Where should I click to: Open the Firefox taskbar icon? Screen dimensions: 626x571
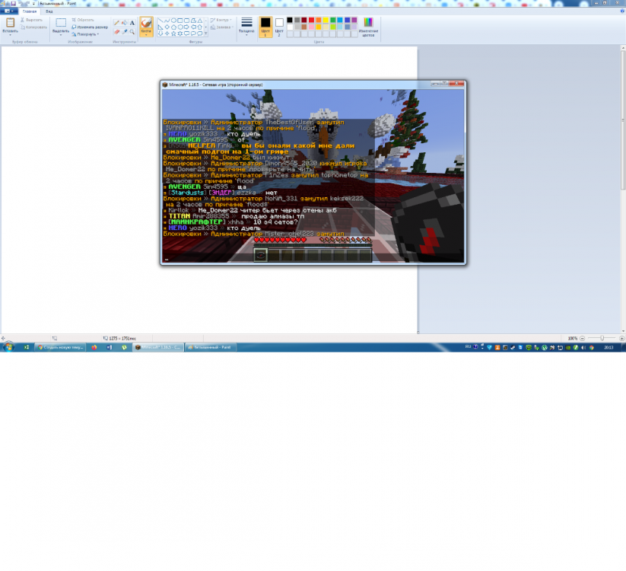(94, 347)
